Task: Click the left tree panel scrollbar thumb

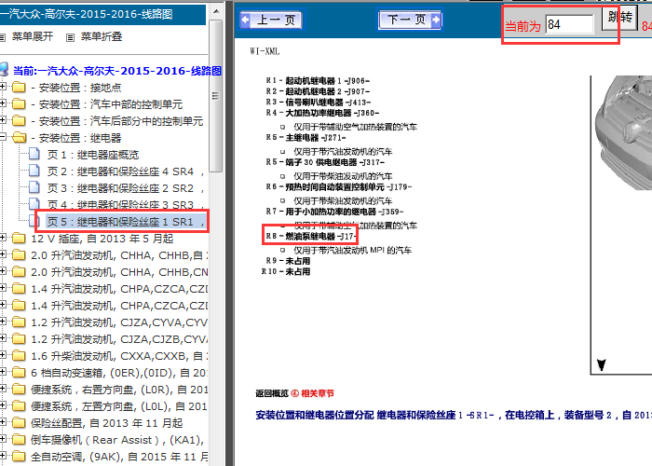Action: pos(215,96)
